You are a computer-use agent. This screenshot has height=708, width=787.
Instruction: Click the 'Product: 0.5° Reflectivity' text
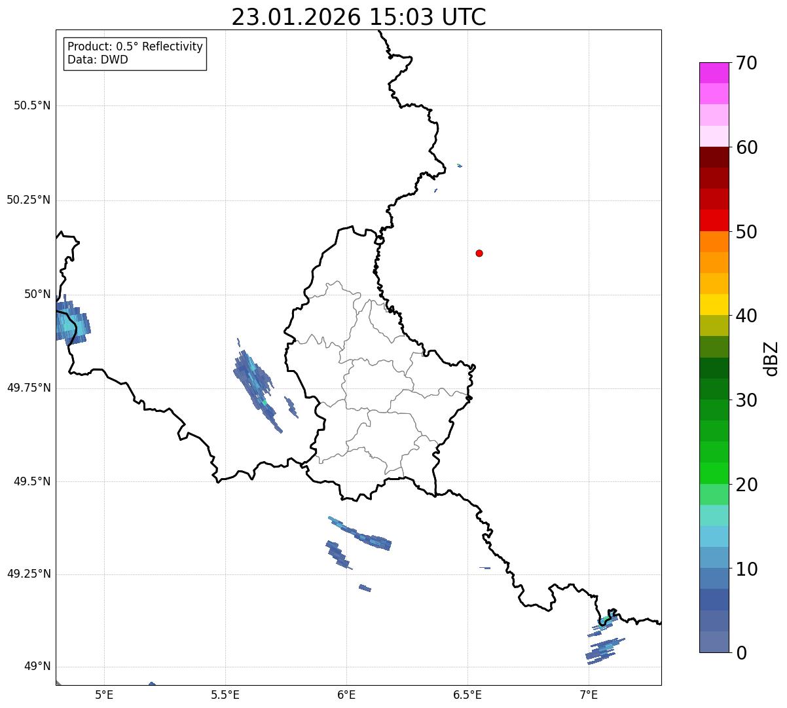click(x=135, y=47)
